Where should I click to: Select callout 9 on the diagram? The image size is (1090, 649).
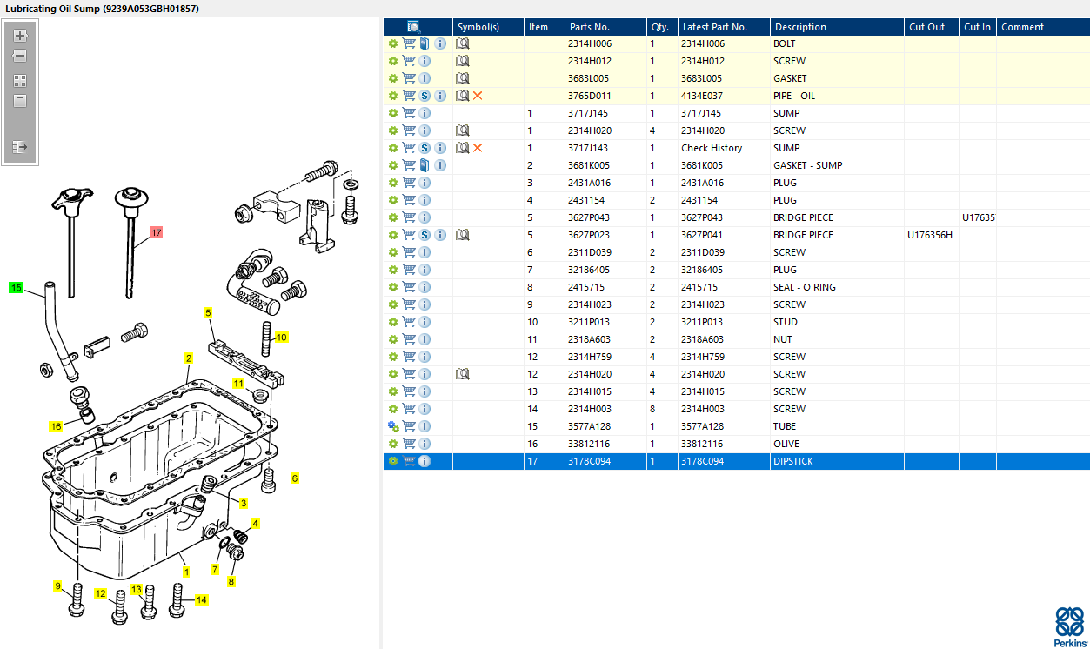pos(58,585)
